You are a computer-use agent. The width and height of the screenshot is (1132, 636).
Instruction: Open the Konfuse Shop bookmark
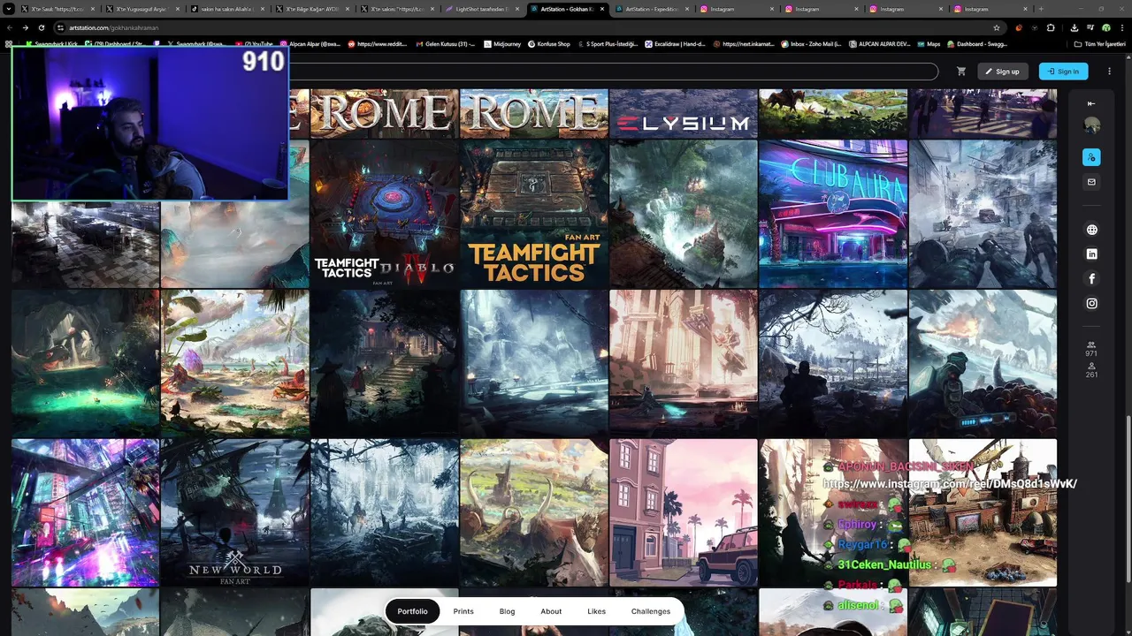[x=548, y=43]
